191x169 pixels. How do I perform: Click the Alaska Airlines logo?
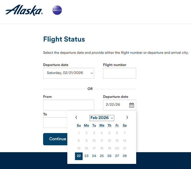click(x=24, y=10)
